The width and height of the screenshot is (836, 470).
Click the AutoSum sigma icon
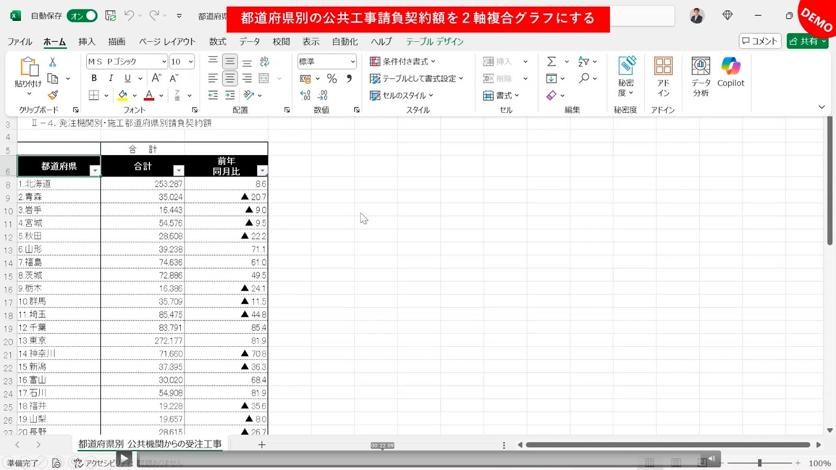[551, 62]
